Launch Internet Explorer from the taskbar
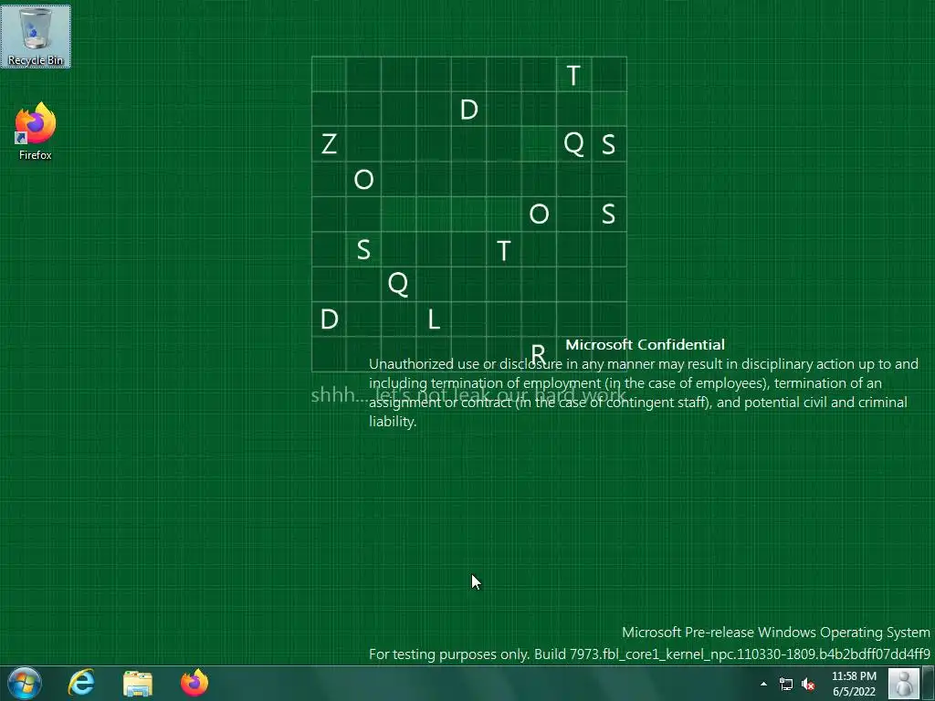This screenshot has width=935, height=701. tap(81, 683)
